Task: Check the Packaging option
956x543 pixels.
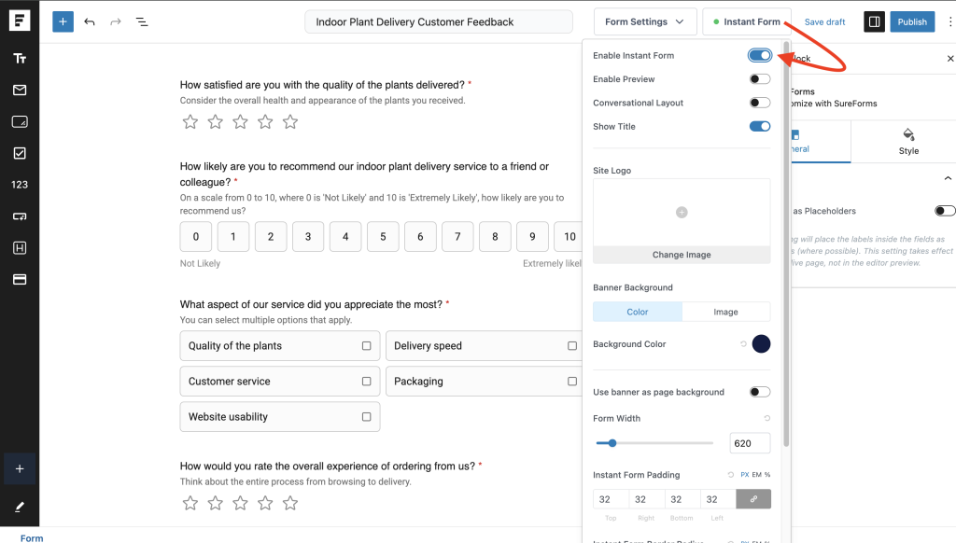Action: 572,382
